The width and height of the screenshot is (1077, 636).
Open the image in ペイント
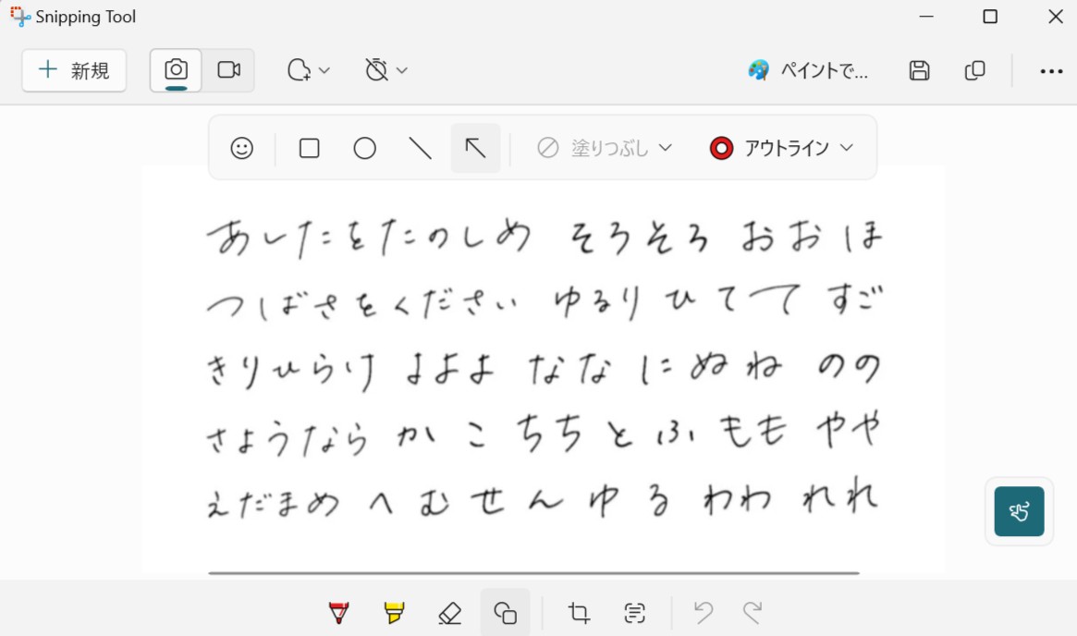pyautogui.click(x=807, y=70)
